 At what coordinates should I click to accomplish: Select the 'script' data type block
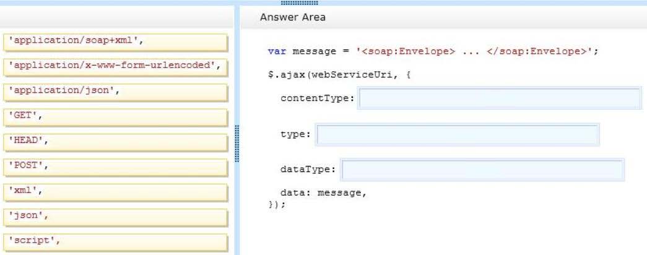point(116,242)
